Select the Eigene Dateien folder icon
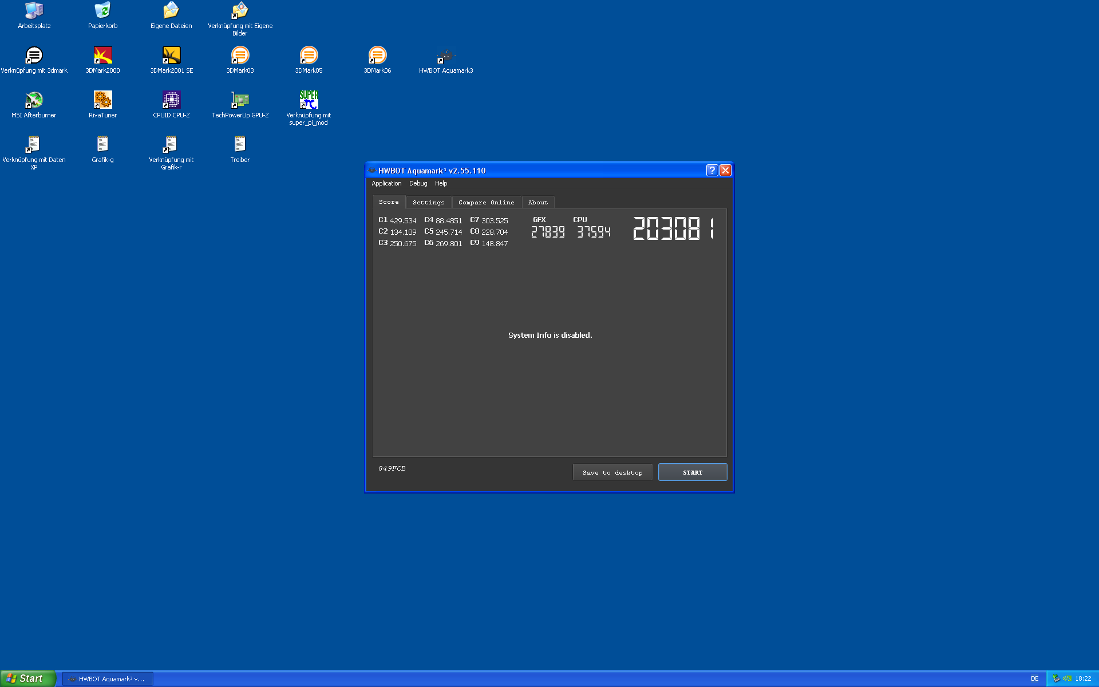1099x687 pixels. (171, 15)
